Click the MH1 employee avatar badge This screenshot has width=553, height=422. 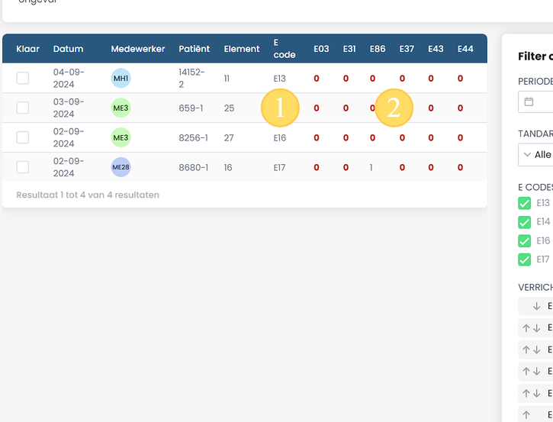121,79
